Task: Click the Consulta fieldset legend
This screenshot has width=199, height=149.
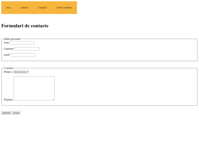Action: [x=8, y=68]
